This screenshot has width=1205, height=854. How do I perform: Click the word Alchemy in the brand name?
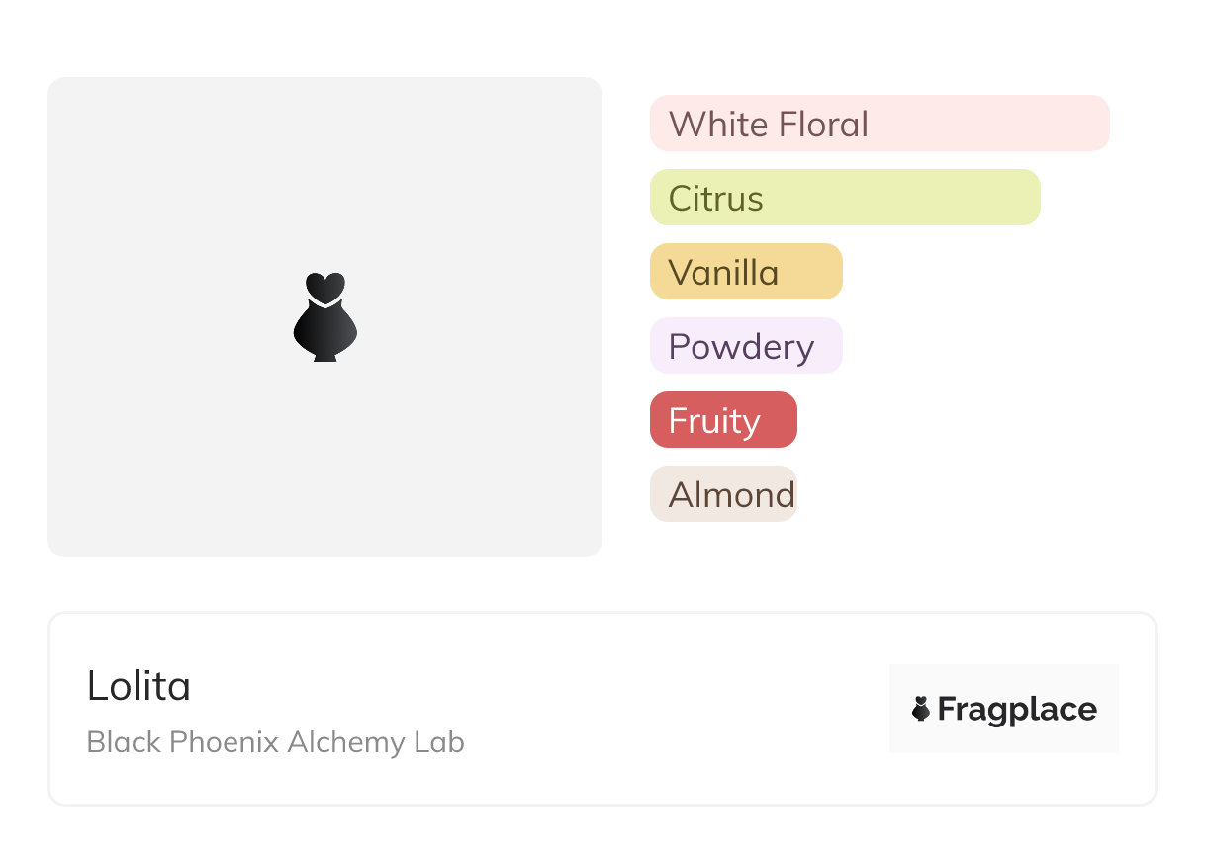click(346, 742)
